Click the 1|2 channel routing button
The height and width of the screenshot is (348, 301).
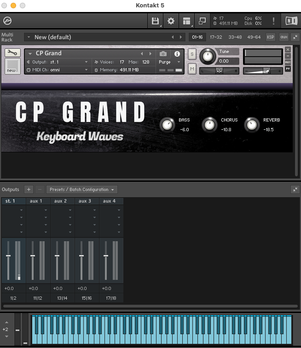point(13,298)
